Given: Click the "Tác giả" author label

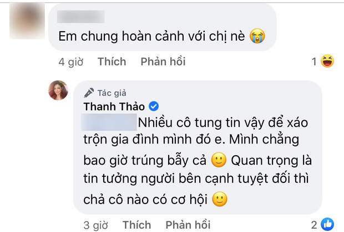Looking at the screenshot, I should tap(113, 92).
